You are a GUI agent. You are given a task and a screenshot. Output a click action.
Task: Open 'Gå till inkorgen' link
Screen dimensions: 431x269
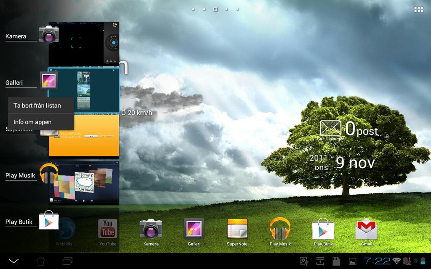click(331, 139)
